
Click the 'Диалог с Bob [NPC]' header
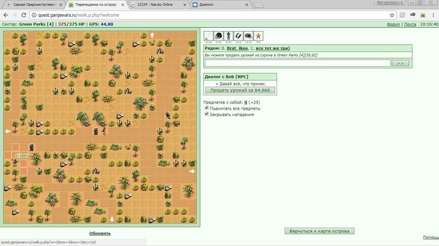pyautogui.click(x=240, y=76)
